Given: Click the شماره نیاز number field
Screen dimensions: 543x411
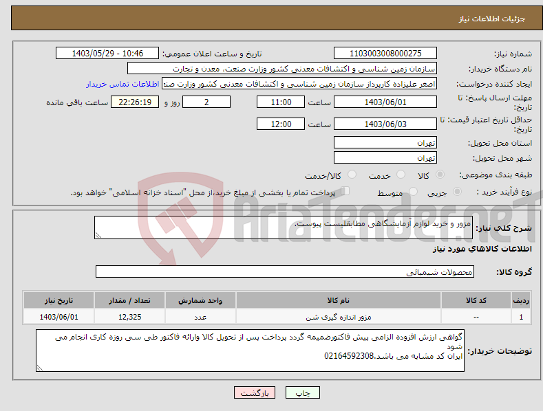Looking at the screenshot, I should 385,54.
